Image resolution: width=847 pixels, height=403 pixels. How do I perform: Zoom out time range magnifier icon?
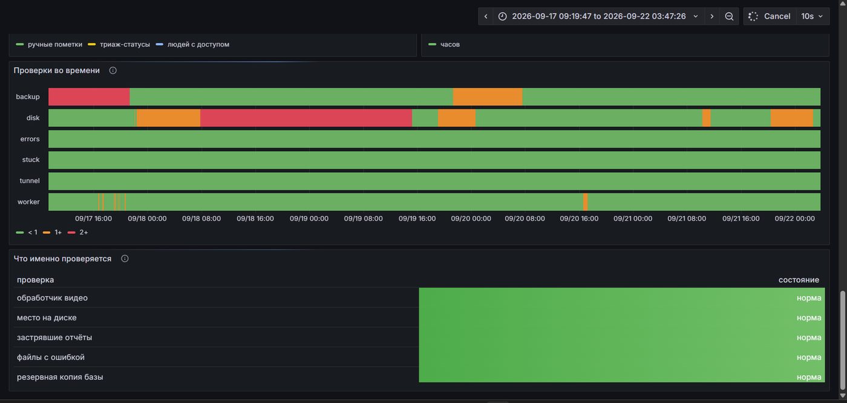[x=729, y=16]
